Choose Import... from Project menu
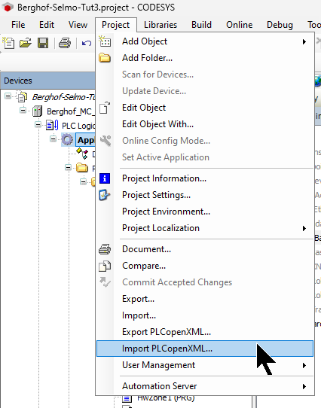 click(205, 315)
